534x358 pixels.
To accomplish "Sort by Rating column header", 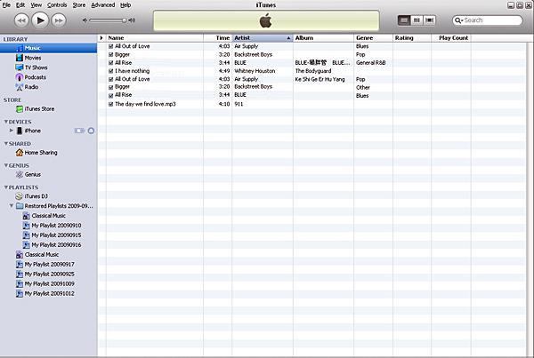I will coord(412,37).
